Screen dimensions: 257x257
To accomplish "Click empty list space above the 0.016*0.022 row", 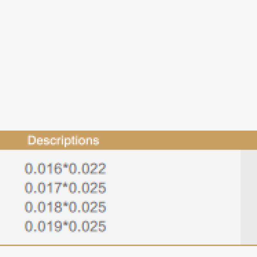I will click(120, 155).
